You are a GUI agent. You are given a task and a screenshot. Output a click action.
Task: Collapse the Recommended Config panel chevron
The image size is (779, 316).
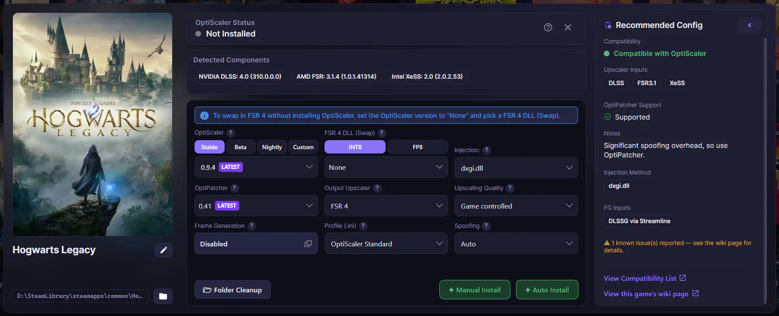coord(749,25)
